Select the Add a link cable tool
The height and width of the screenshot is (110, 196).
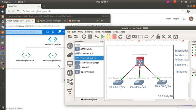tap(70, 91)
